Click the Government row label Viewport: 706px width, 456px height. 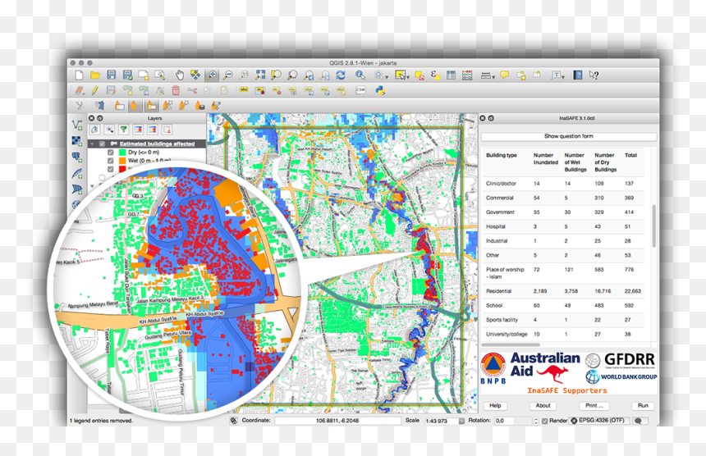pyautogui.click(x=500, y=212)
